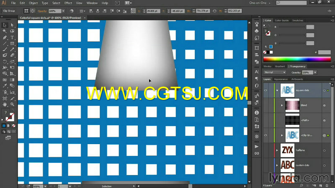Expand the Blend sublayer

pyautogui.click(x=282, y=105)
